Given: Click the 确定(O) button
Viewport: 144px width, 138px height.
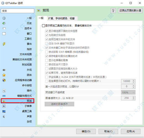Looking at the screenshot, I should click(x=86, y=131).
